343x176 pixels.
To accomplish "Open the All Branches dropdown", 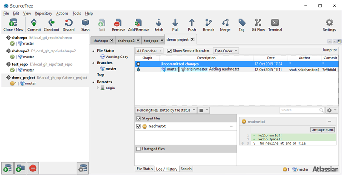I will tap(149, 51).
